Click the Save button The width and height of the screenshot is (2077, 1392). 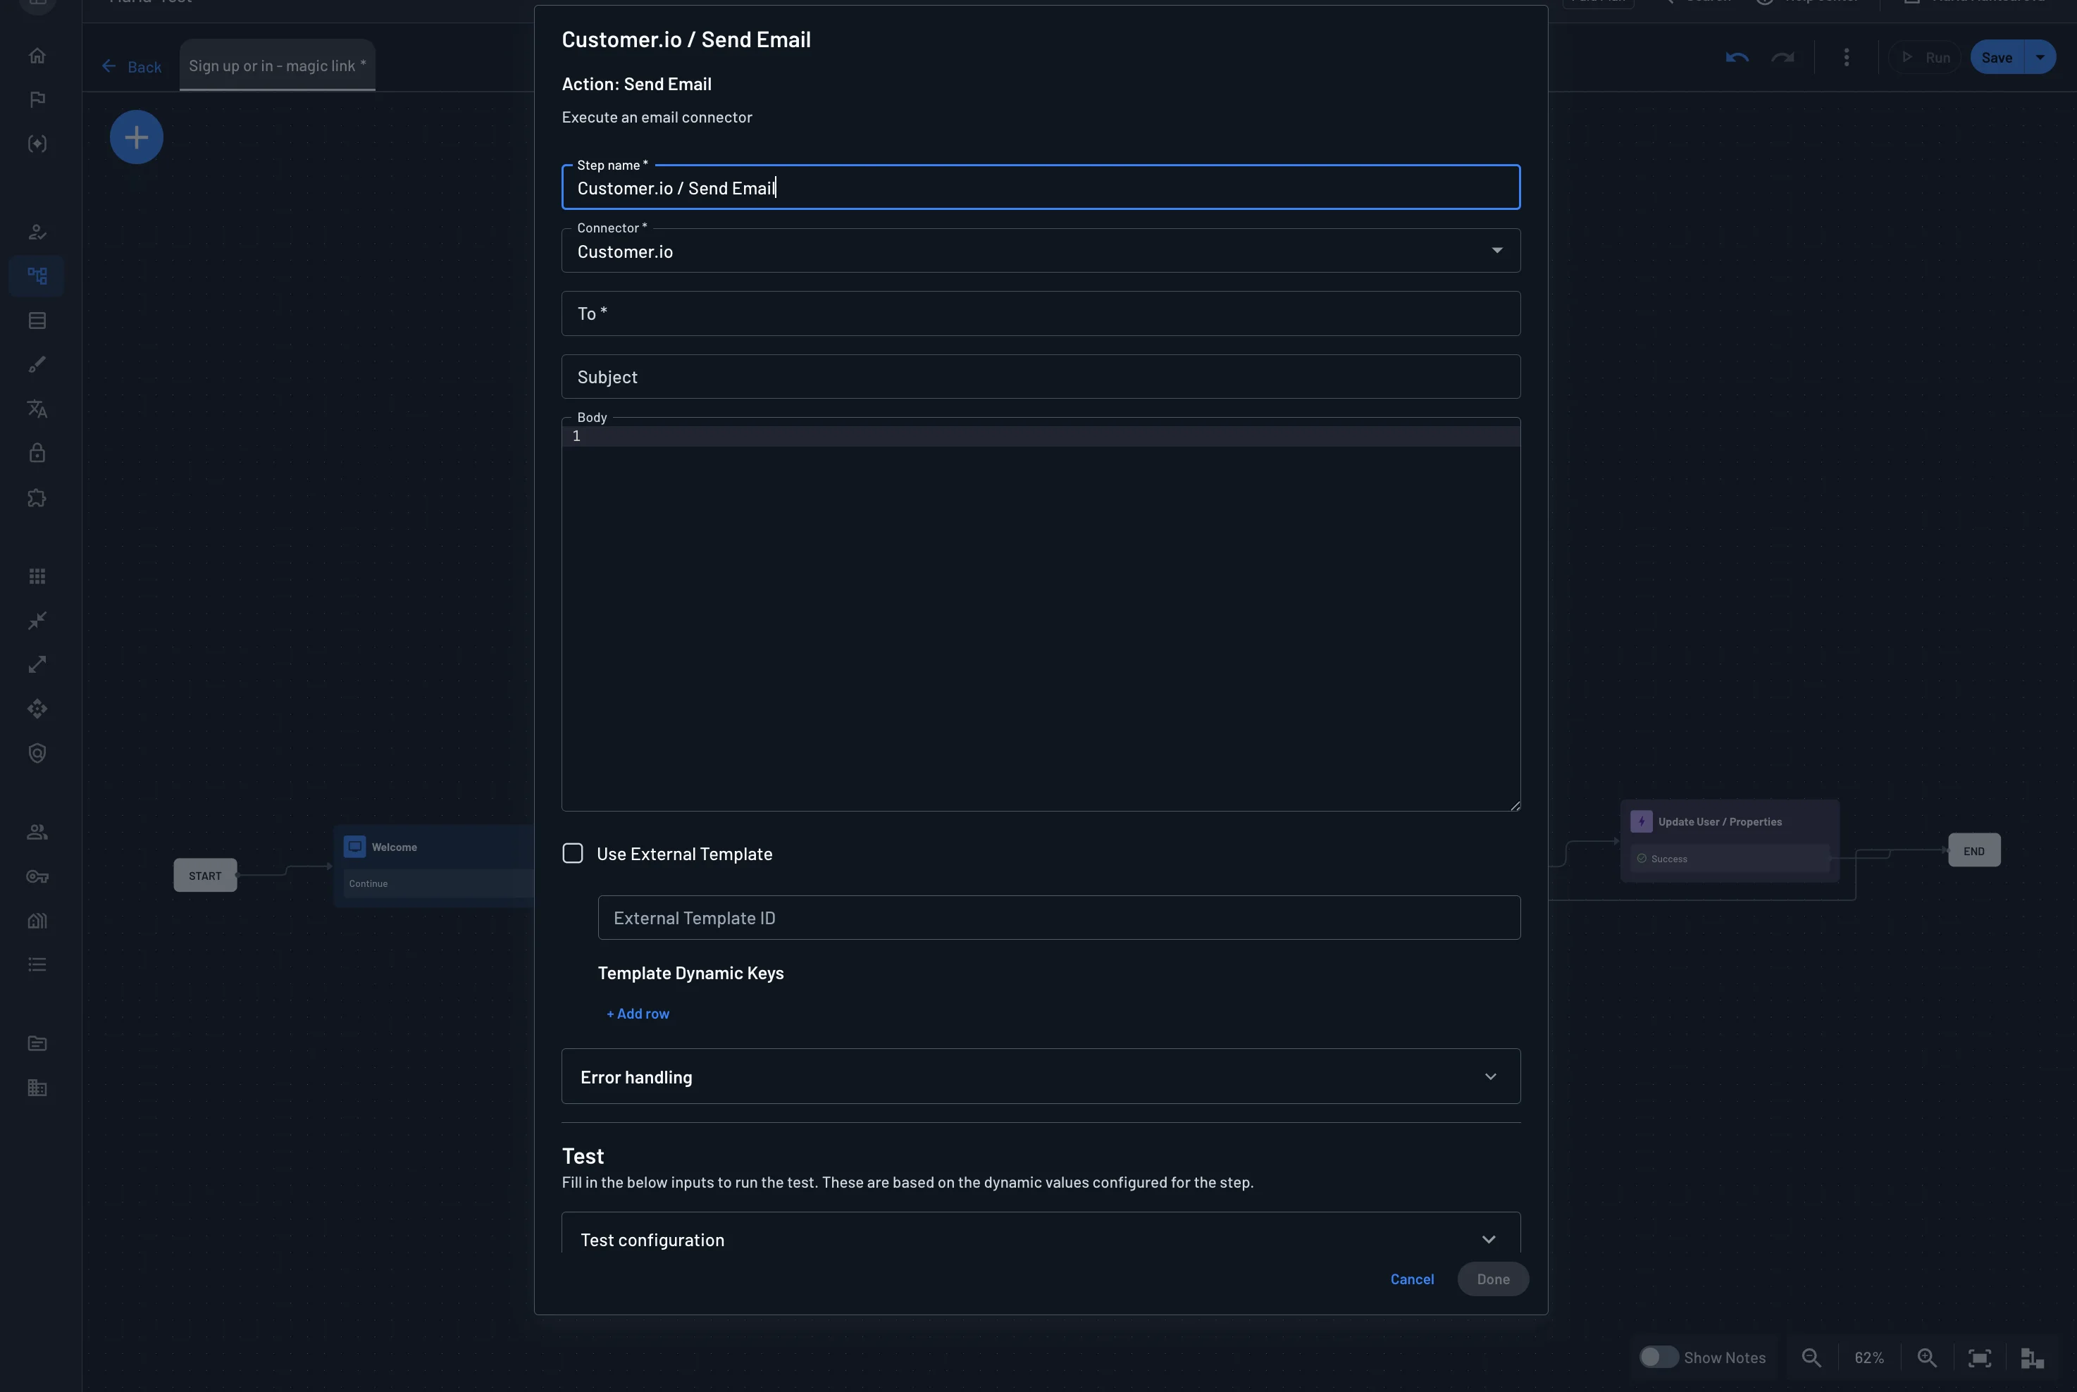point(1996,57)
